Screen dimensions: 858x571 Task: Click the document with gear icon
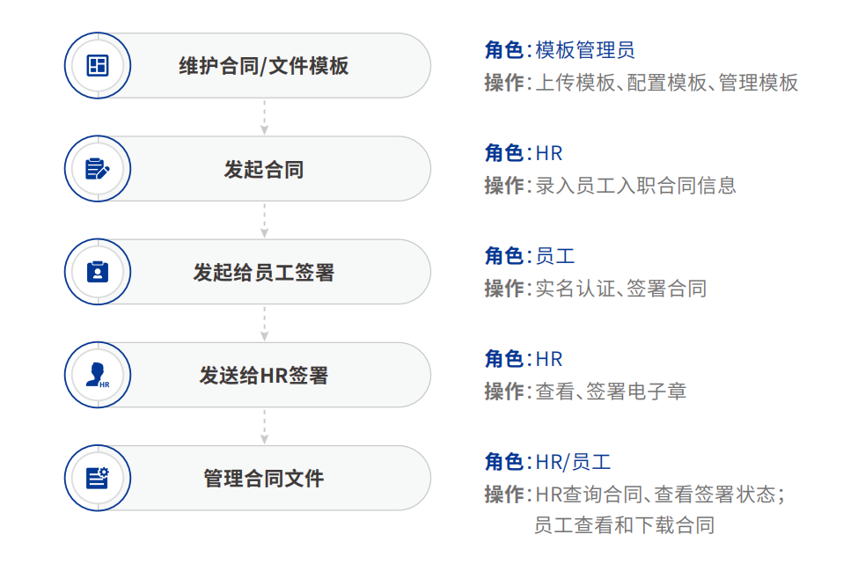click(x=98, y=478)
